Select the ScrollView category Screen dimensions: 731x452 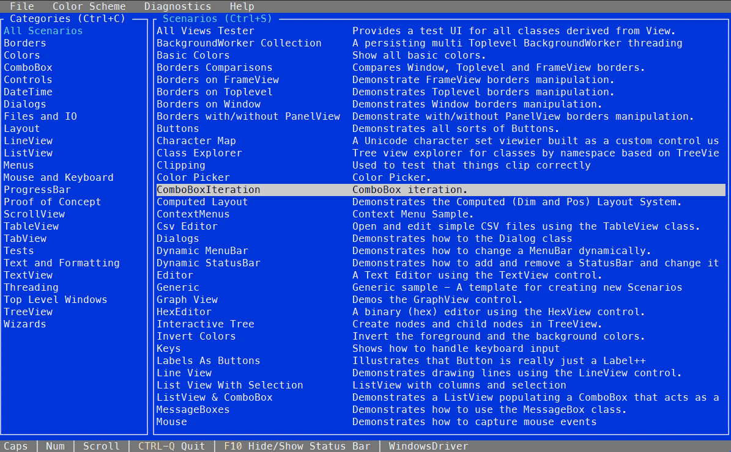[x=34, y=214]
